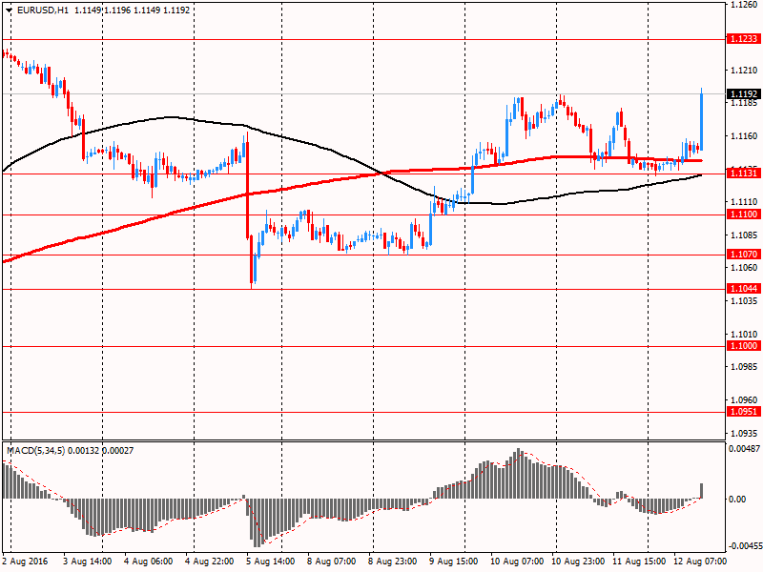Select the 1.0935 price scale value
The height and width of the screenshot is (572, 763).
[745, 433]
